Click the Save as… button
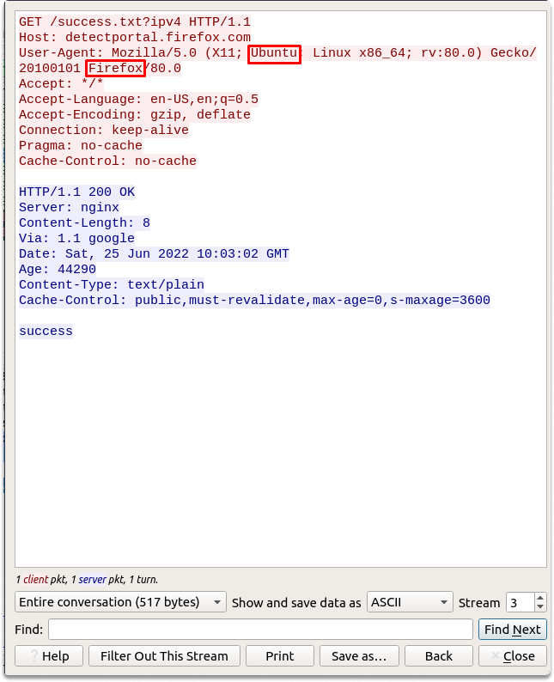 pos(359,655)
